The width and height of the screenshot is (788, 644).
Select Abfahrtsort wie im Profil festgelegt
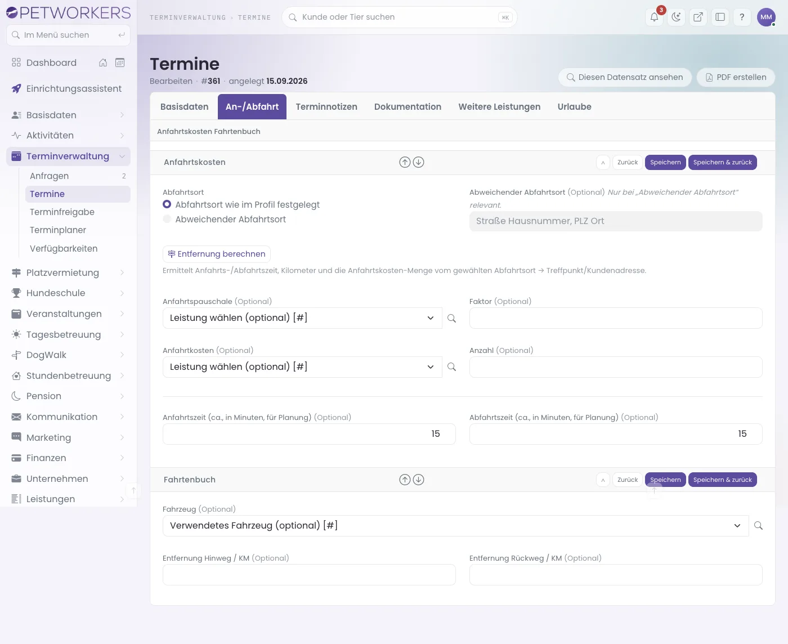pyautogui.click(x=167, y=204)
